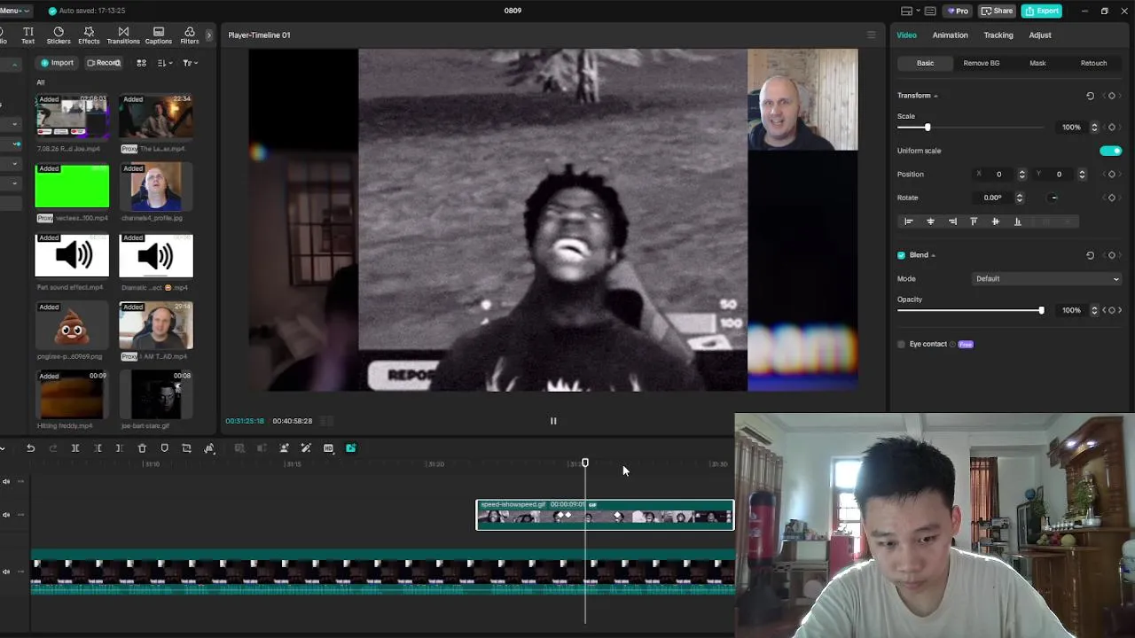Open the Text tool tab
The image size is (1135, 638).
(28, 35)
